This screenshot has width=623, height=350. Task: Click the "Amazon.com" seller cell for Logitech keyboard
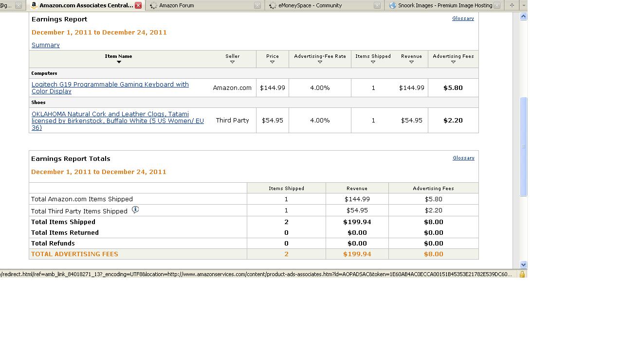[x=232, y=88]
